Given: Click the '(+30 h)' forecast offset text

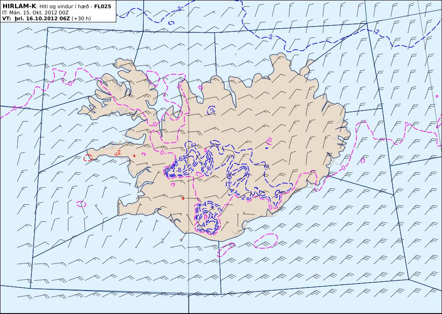Looking at the screenshot, I should point(81,19).
